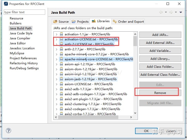Viewport: 187px width, 140px height.
Task: Select Builders in the properties list
Action: 16,23
